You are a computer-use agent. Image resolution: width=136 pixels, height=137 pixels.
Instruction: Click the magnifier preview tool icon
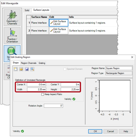(32, 69)
